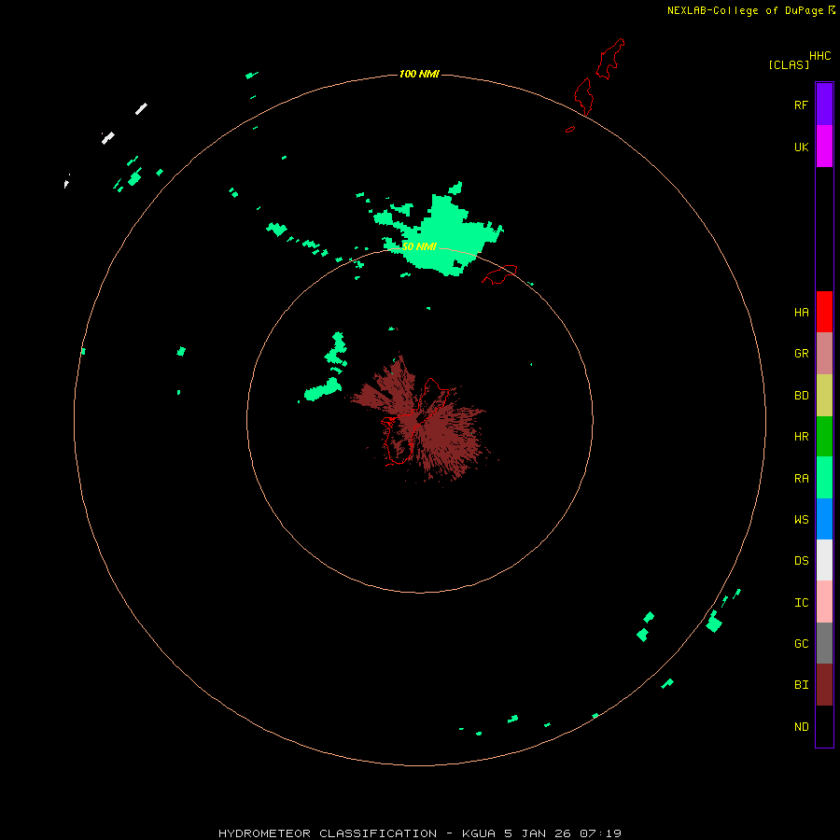The image size is (840, 840).
Task: Click the HR legend label
Action: 801,437
